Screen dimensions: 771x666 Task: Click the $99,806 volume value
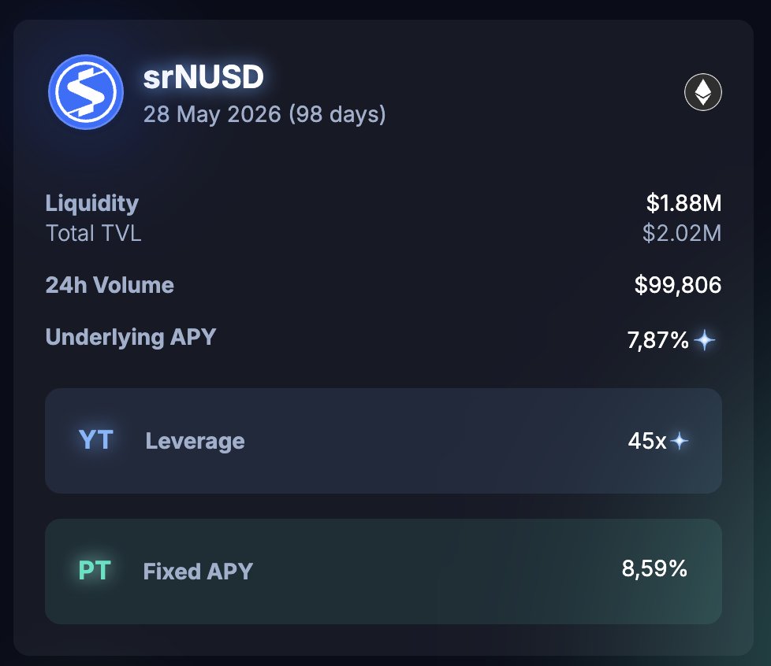(678, 285)
